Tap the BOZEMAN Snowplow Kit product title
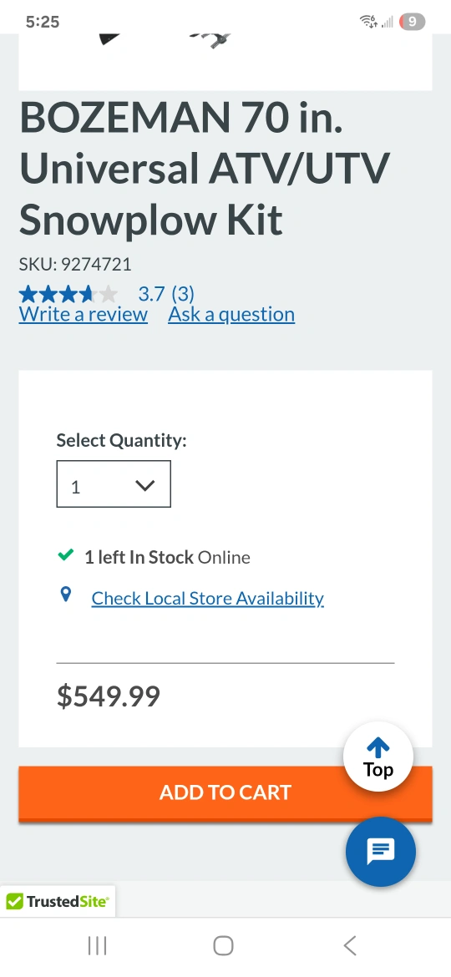This screenshot has width=451, height=977. 205,168
